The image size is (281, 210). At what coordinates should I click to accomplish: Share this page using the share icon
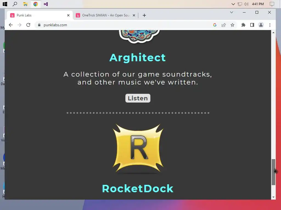coord(223,25)
